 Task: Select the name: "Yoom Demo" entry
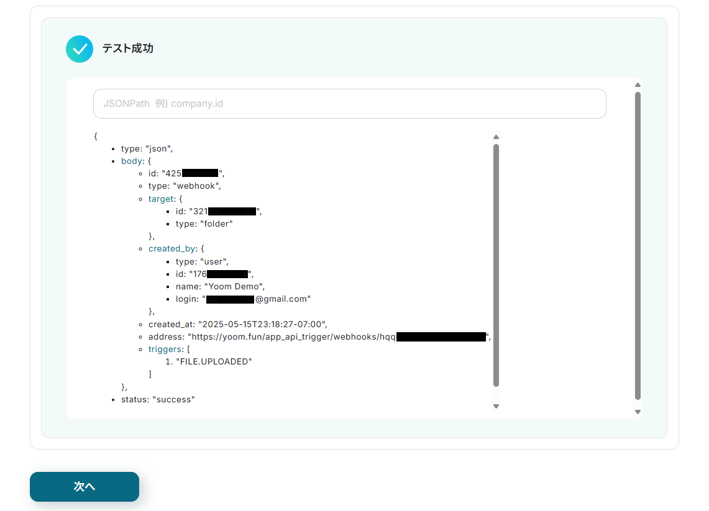point(220,286)
